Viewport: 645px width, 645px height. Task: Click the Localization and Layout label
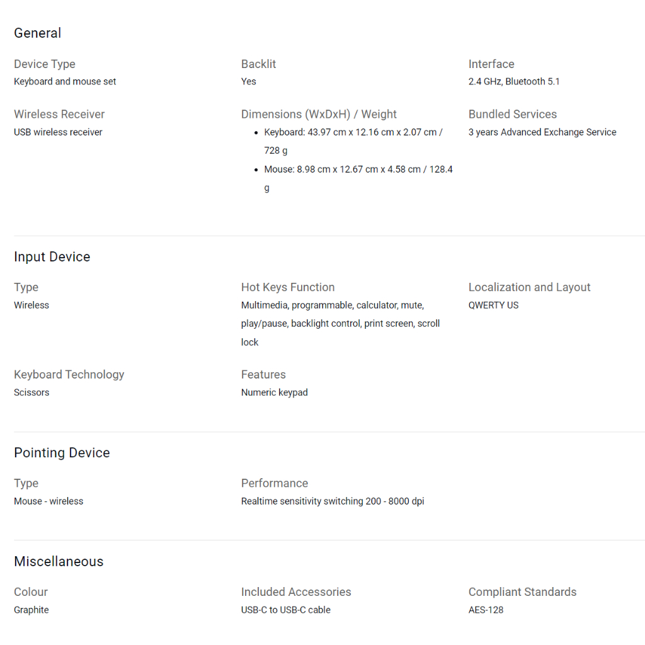[x=529, y=288]
